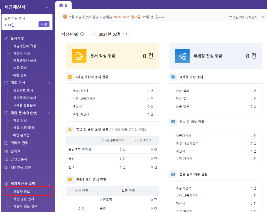
Task: Collapse the 매입 문서(역발행) menu chevron
Action: click(49, 113)
